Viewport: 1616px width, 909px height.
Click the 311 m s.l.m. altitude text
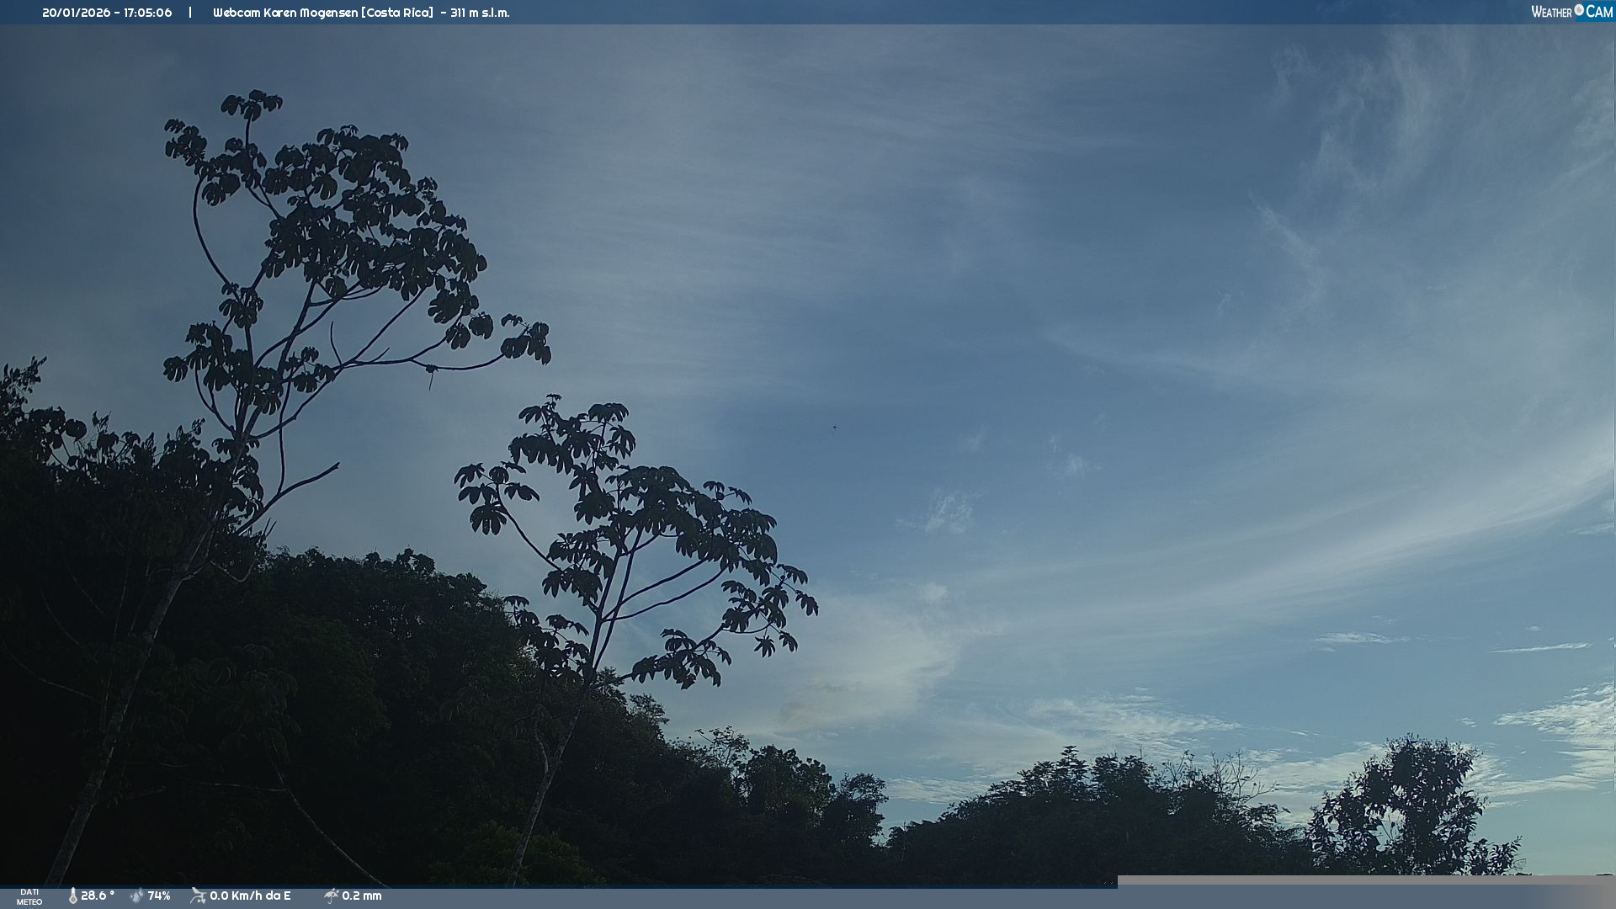[480, 13]
